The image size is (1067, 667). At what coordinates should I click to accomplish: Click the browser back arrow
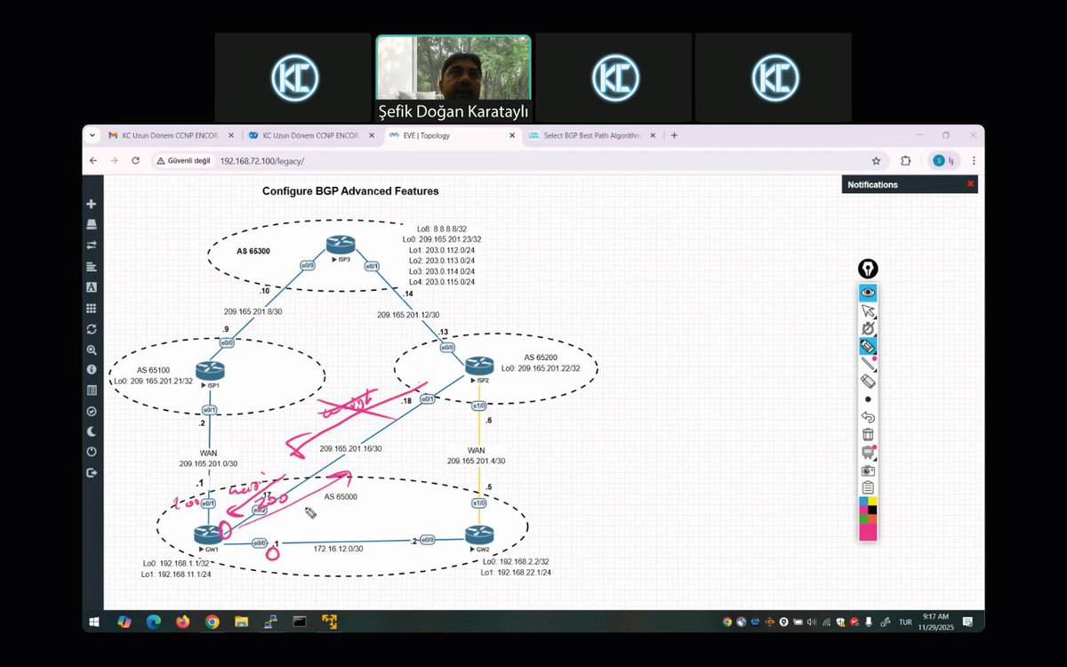click(93, 161)
